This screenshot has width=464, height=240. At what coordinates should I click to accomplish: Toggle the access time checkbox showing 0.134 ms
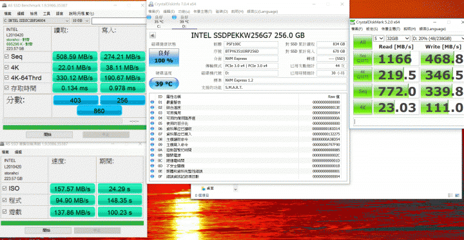[6, 88]
